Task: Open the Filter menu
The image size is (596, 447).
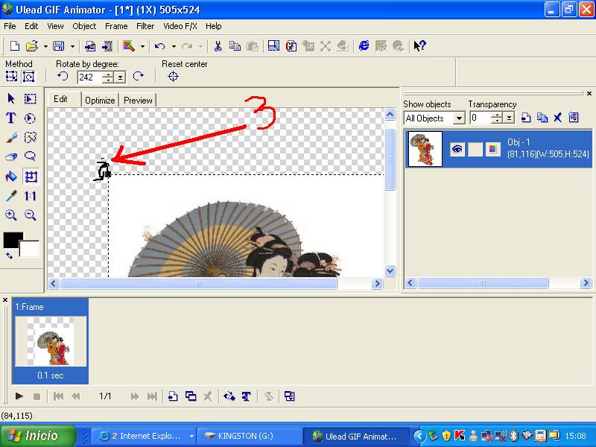Action: point(145,26)
